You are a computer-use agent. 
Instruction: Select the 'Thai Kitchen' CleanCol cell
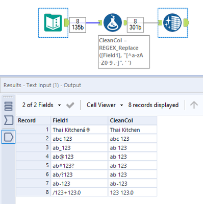click(x=133, y=130)
